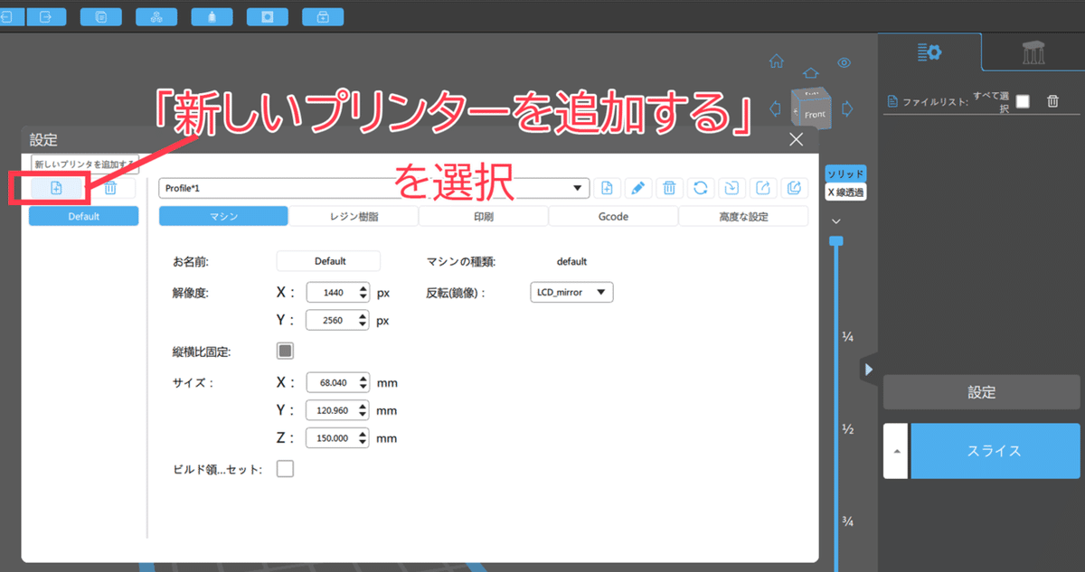Image resolution: width=1085 pixels, height=572 pixels.
Task: Export the current profile
Action: point(762,187)
